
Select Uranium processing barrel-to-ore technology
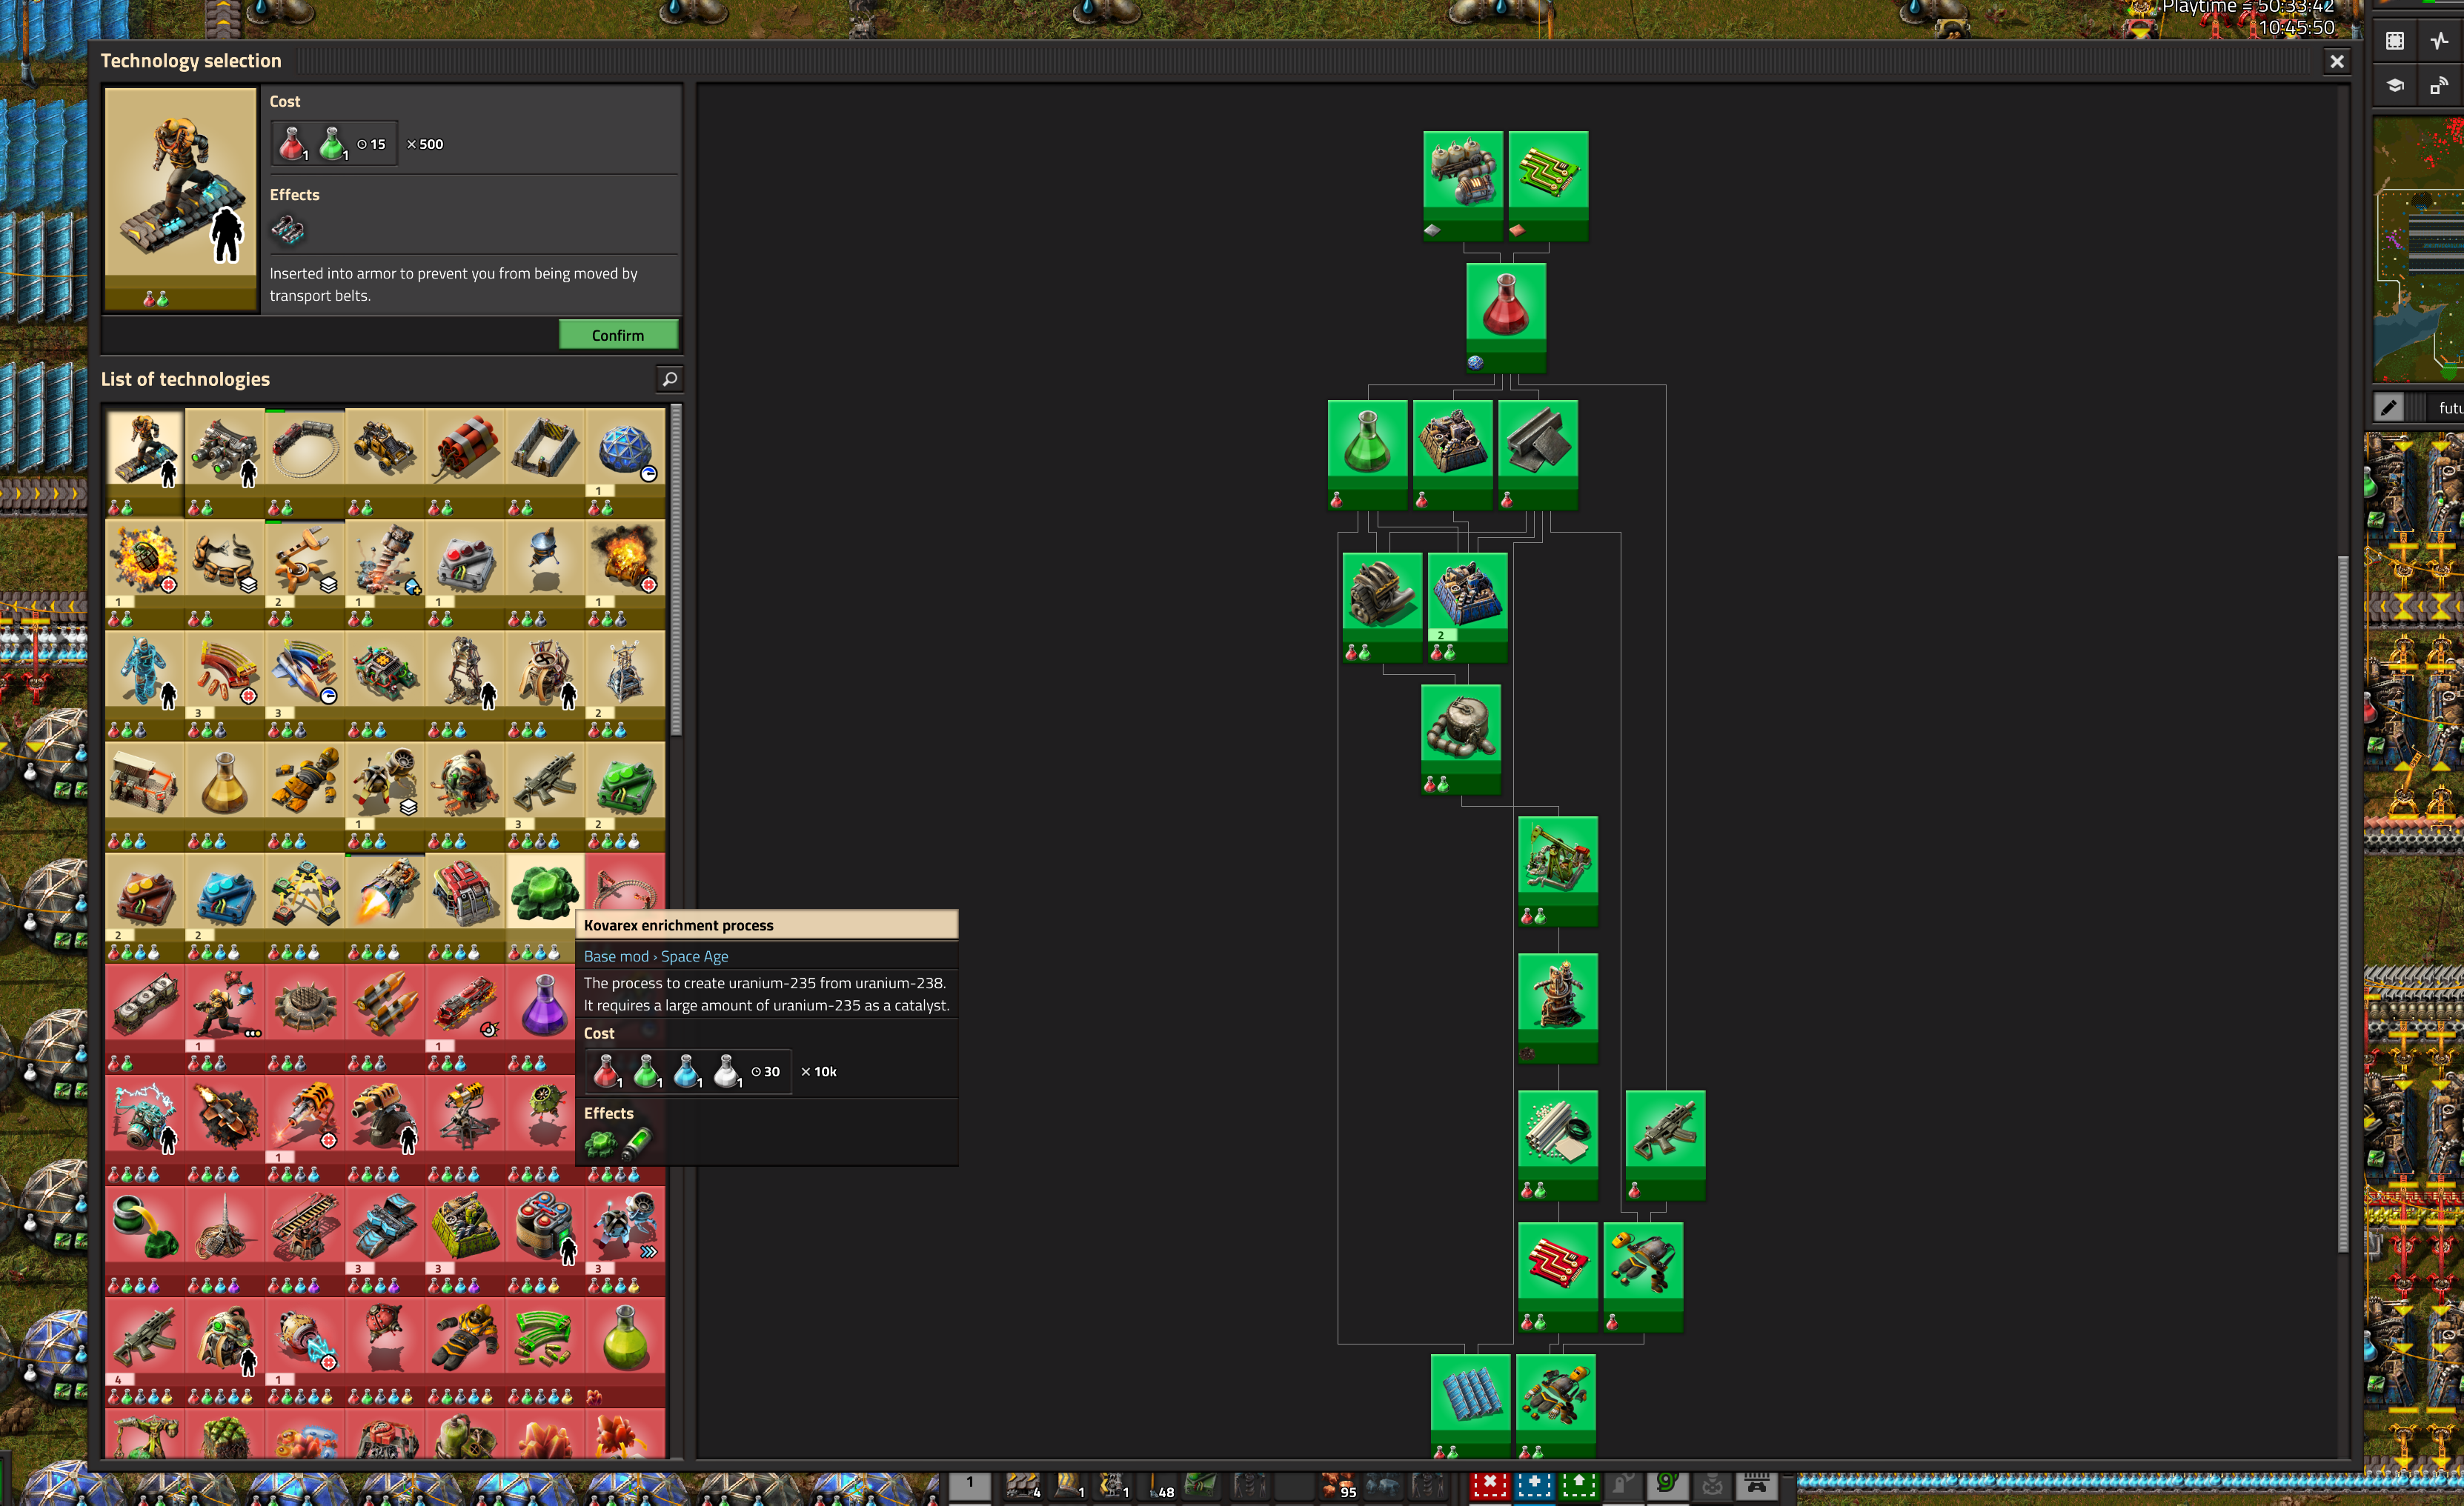point(145,1240)
